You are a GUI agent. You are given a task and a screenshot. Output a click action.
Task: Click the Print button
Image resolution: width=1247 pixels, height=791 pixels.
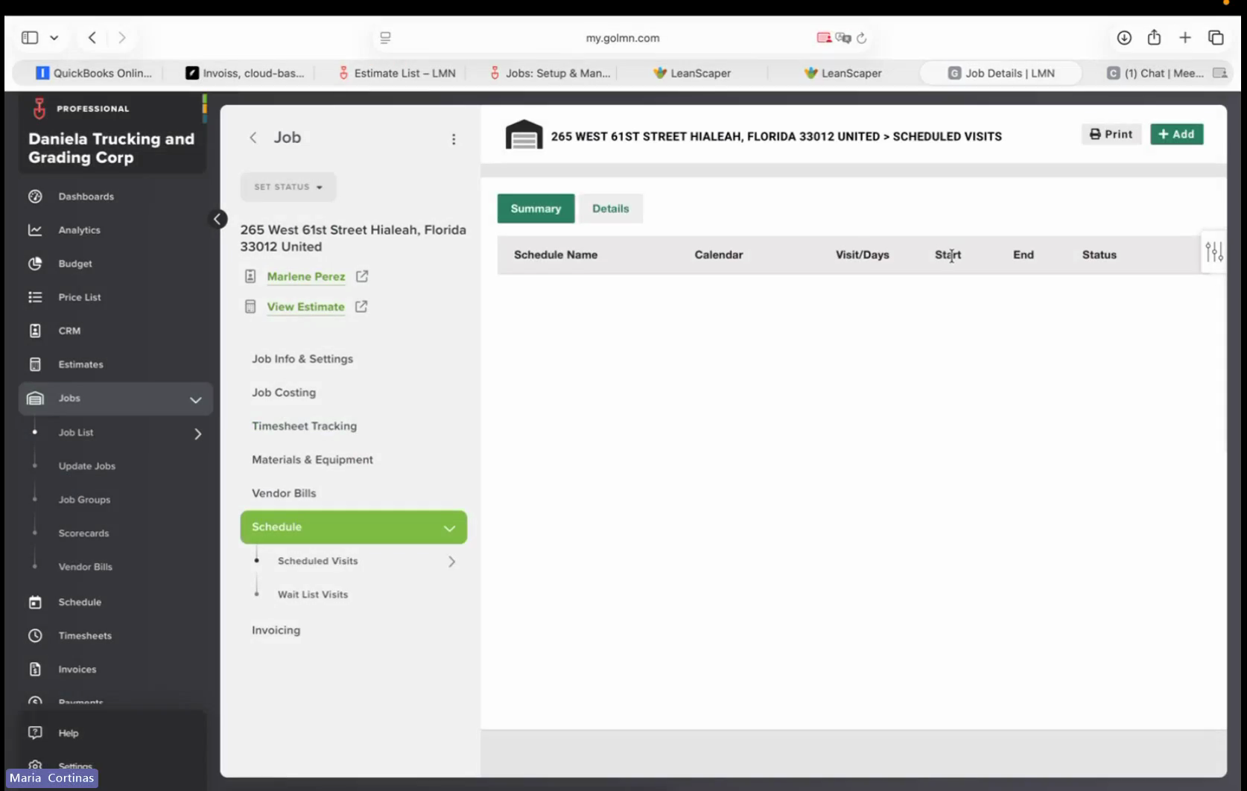[1111, 134]
